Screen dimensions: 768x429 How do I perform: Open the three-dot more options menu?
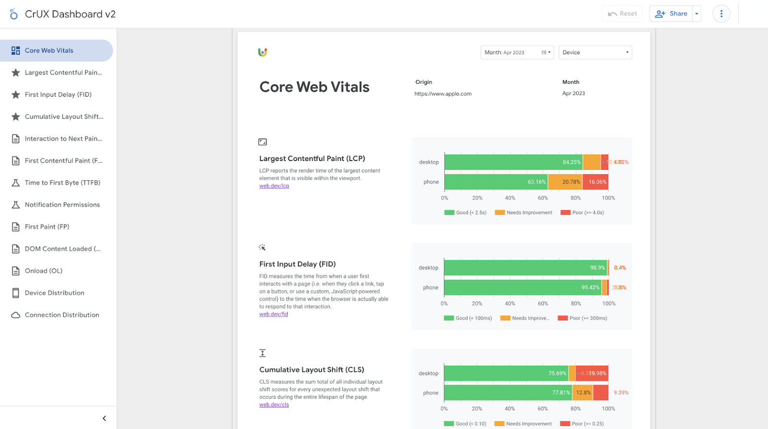point(721,14)
